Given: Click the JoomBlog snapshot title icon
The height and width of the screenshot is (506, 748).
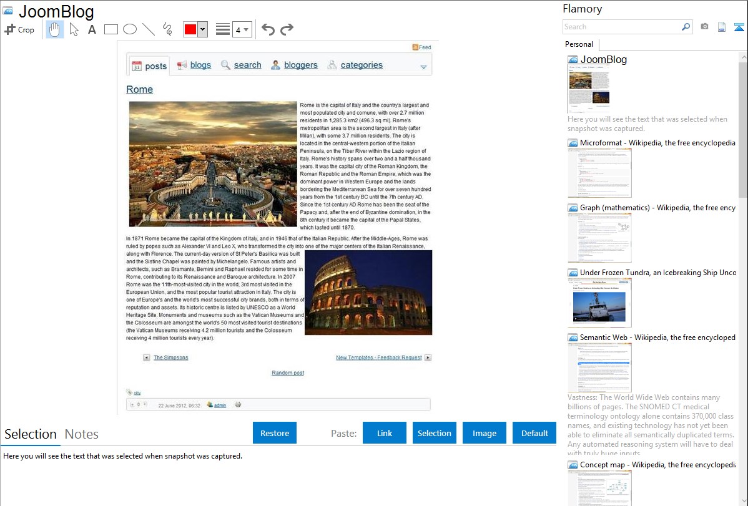Looking at the screenshot, I should click(x=7, y=11).
